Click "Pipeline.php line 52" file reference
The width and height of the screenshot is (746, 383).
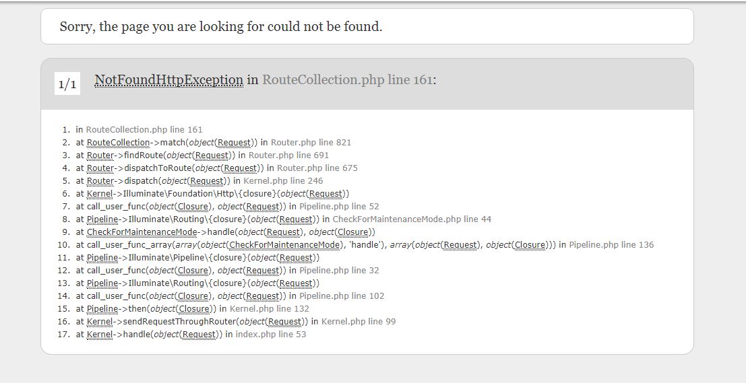[x=339, y=207]
